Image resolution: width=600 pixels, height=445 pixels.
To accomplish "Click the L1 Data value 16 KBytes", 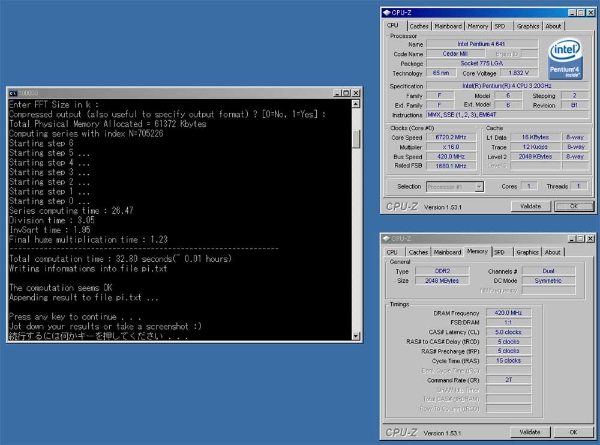I will pos(535,137).
